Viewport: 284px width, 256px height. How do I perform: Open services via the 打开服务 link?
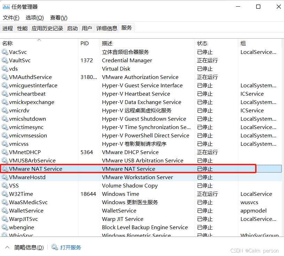pyautogui.click(x=70, y=247)
